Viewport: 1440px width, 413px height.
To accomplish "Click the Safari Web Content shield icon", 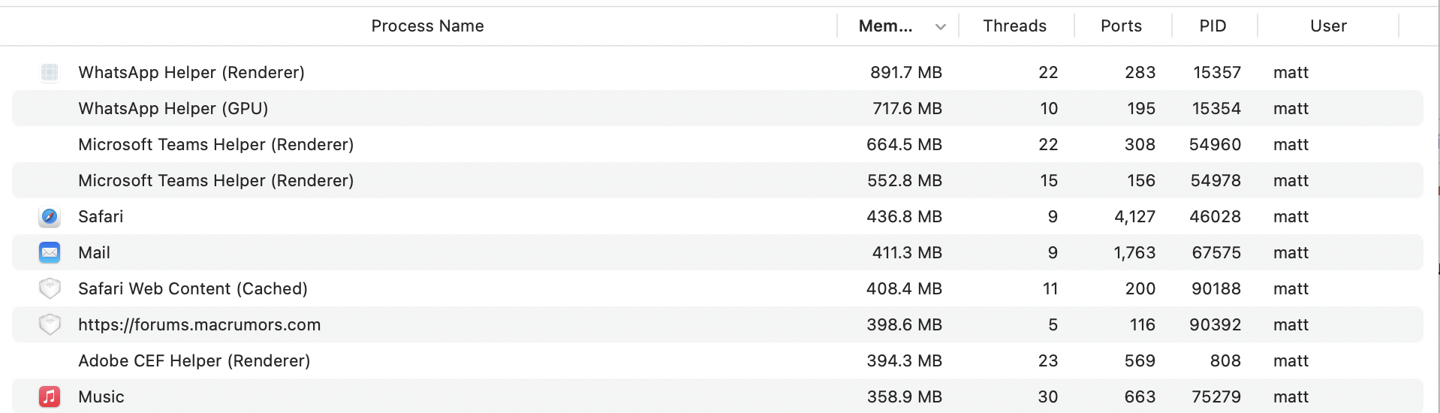I will tap(50, 289).
